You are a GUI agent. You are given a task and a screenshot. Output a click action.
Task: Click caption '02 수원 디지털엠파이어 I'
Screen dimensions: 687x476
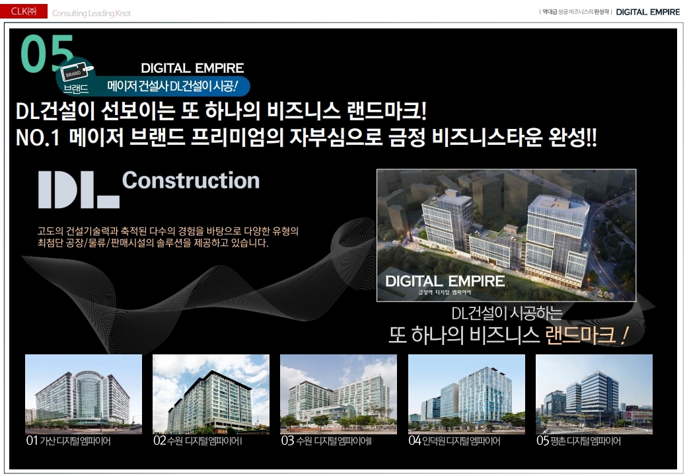click(x=198, y=440)
